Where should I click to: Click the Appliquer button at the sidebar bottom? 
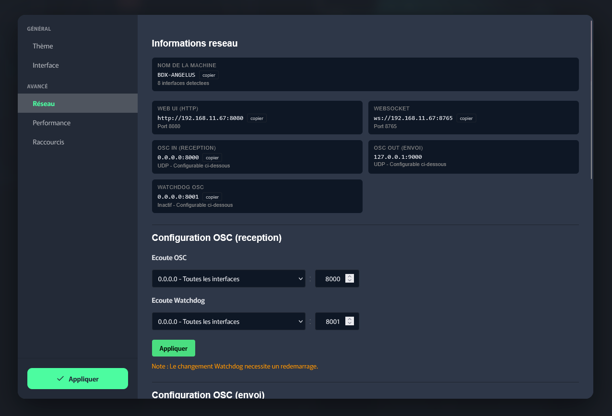[77, 378]
